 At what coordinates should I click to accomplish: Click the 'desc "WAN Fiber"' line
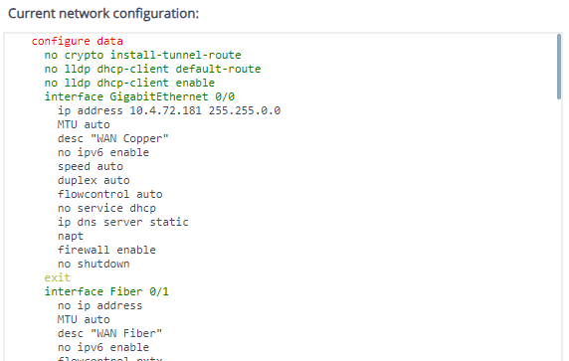(109, 333)
